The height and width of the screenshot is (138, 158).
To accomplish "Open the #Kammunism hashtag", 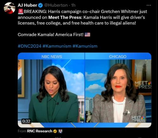I will click(x=57, y=46).
